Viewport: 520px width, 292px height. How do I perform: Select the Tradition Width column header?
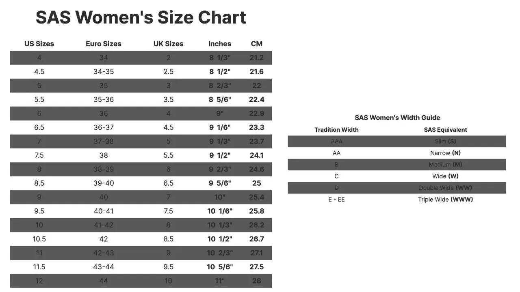(x=336, y=130)
